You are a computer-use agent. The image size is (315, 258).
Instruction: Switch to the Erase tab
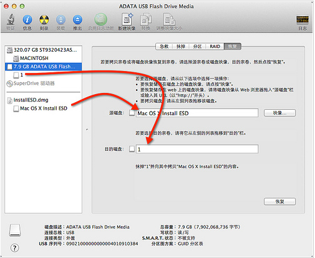pos(181,47)
